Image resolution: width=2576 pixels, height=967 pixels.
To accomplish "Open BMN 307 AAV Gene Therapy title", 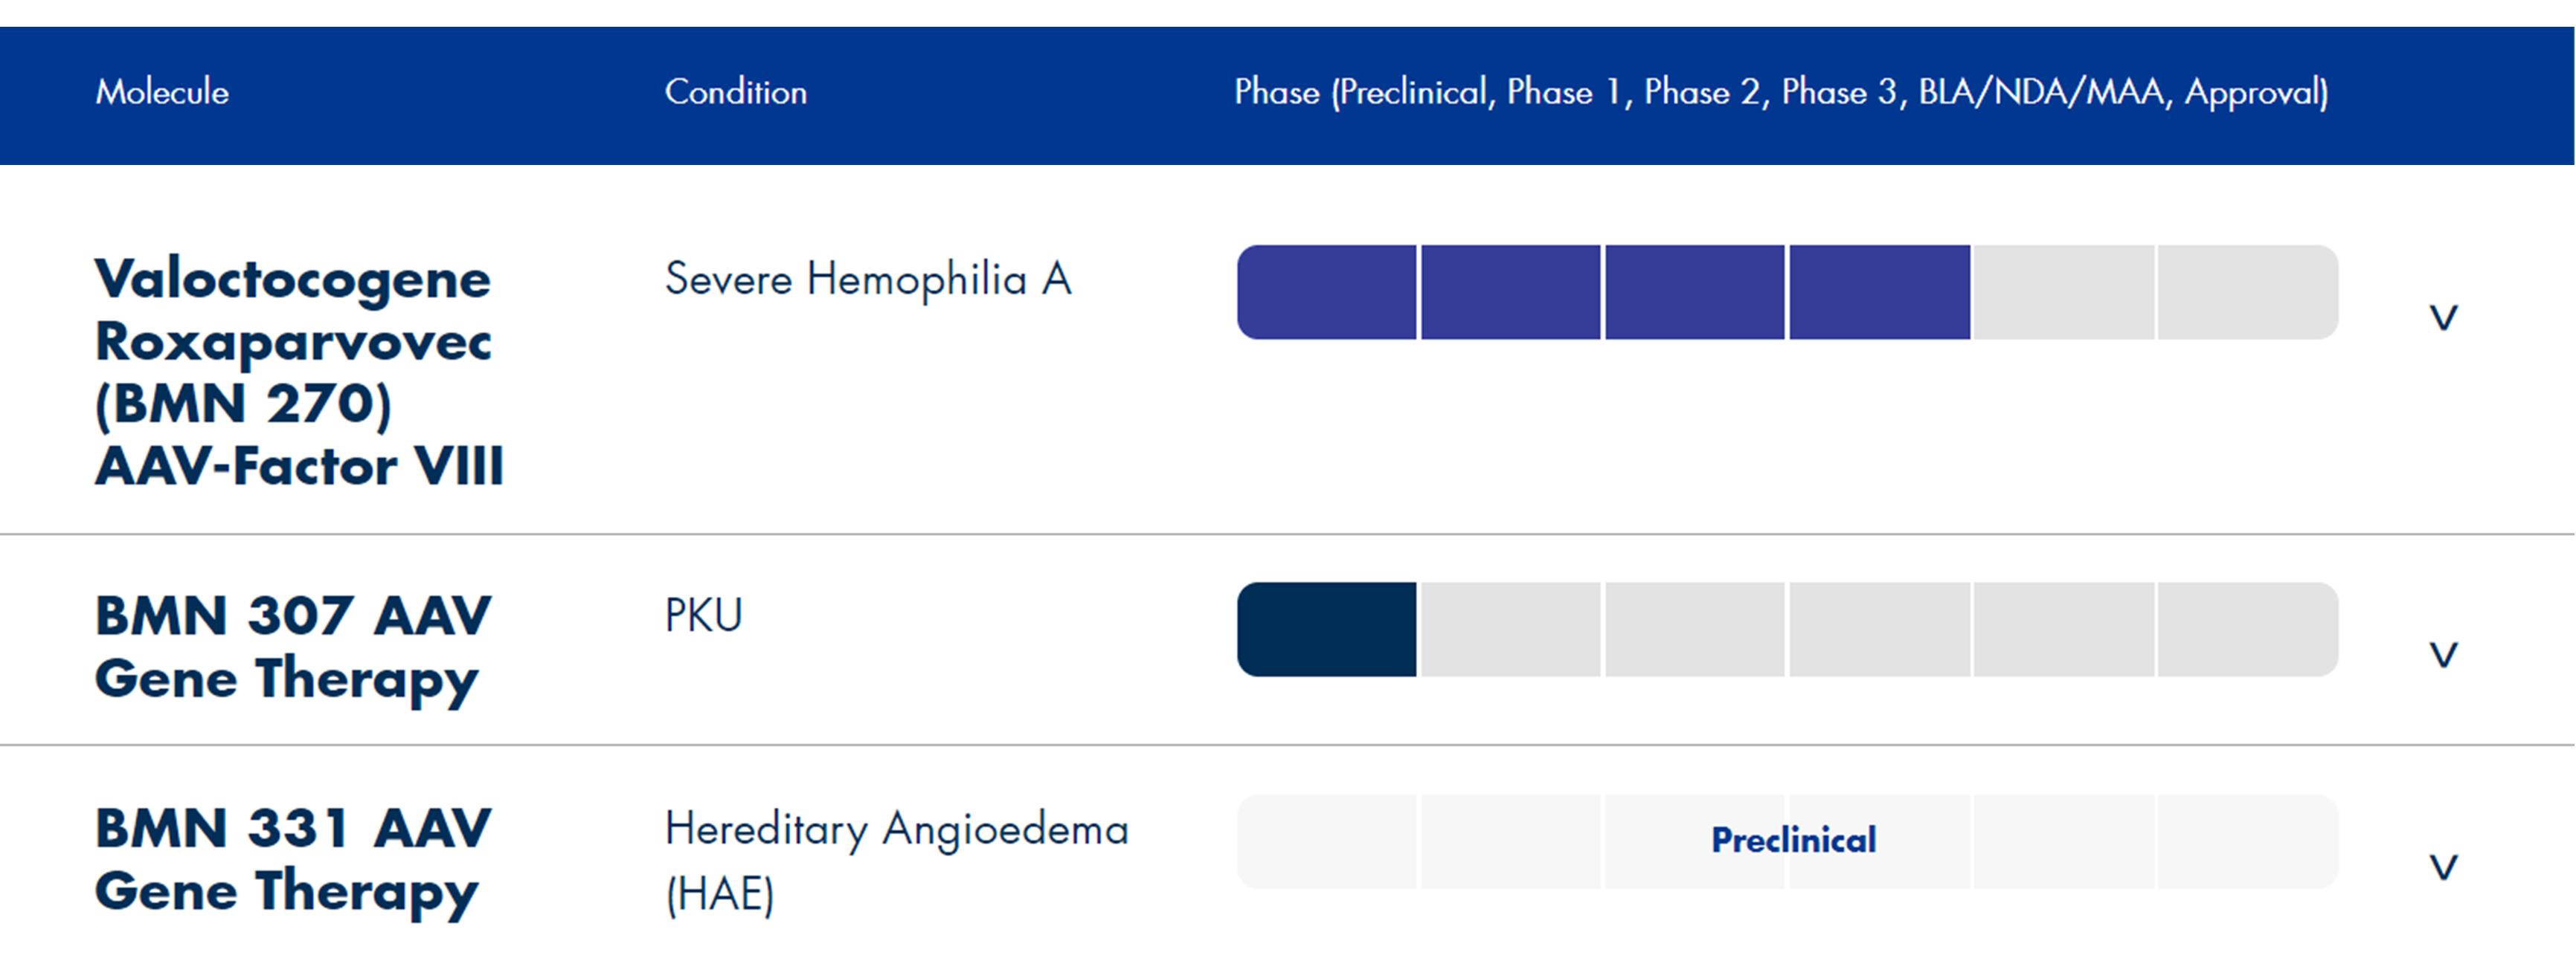I will (x=292, y=647).
